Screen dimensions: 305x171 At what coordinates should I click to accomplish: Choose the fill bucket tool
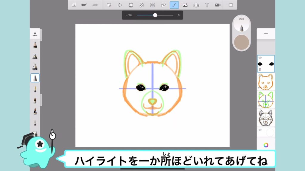(130, 5)
